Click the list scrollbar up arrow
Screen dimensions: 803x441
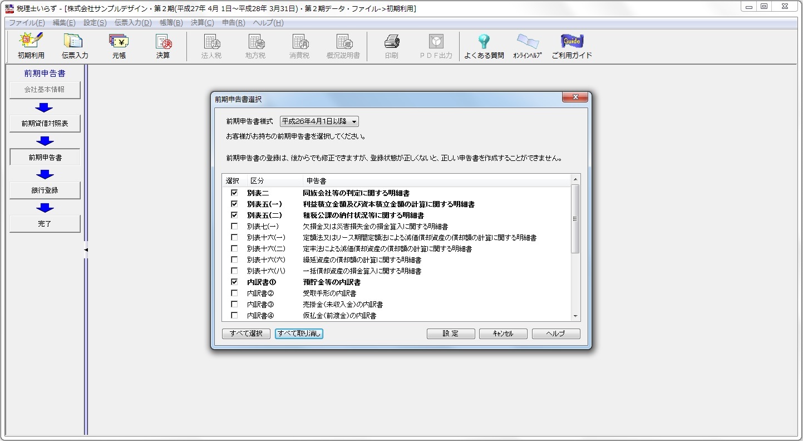(575, 179)
